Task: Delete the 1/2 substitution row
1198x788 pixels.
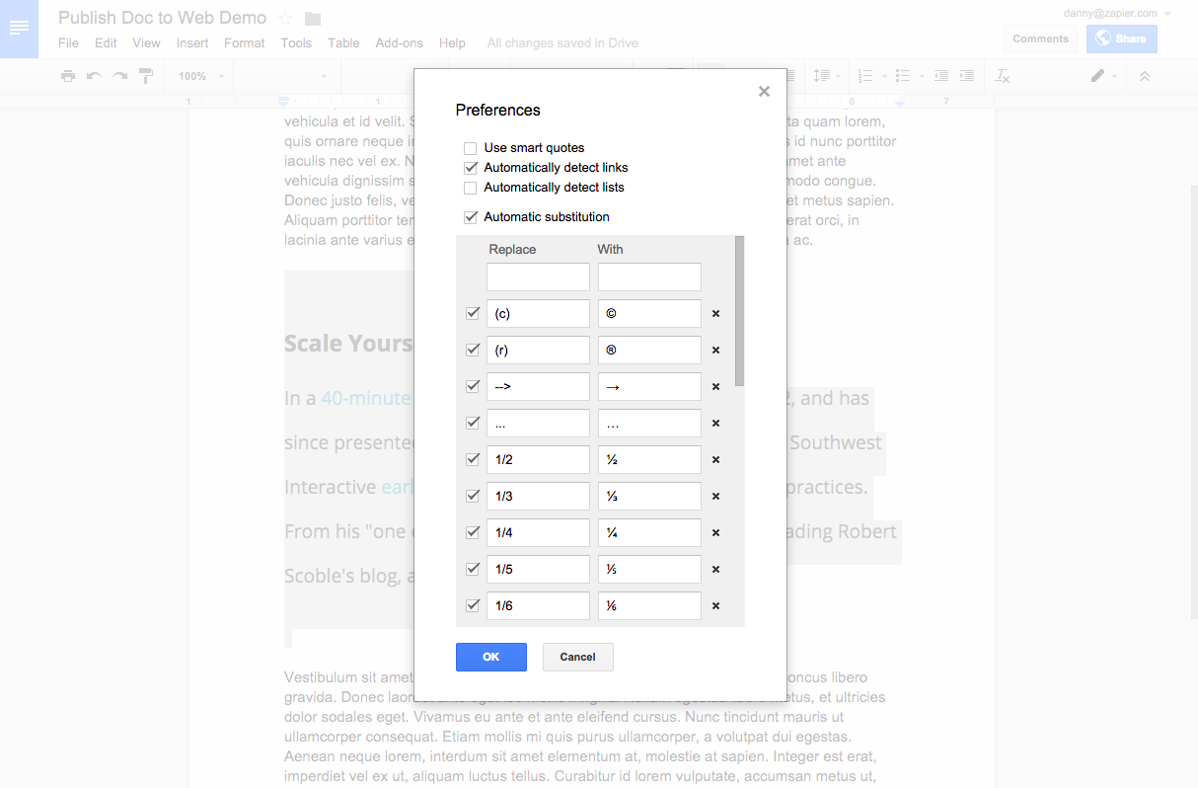Action: [x=716, y=460]
